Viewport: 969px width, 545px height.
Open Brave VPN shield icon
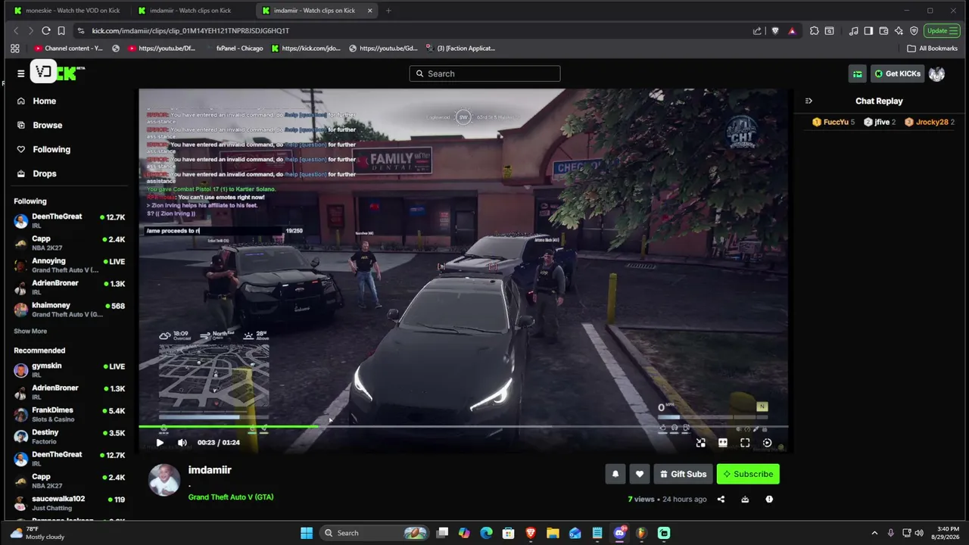[914, 31]
